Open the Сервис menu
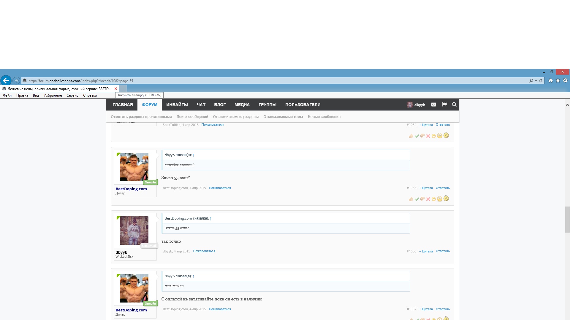The height and width of the screenshot is (320, 570). pyautogui.click(x=72, y=95)
